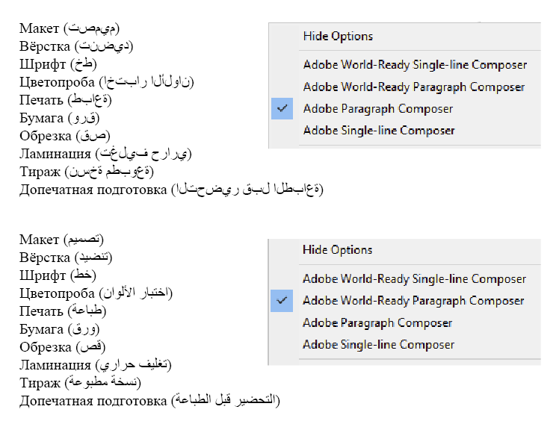Click the word Бумага in the lower text block

[42, 329]
